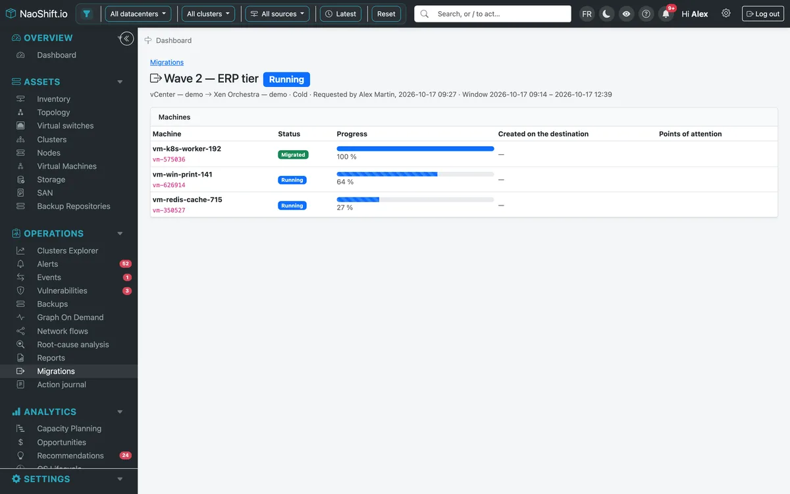Viewport: 790px width, 494px height.
Task: Toggle dark mode moon icon
Action: (x=606, y=14)
